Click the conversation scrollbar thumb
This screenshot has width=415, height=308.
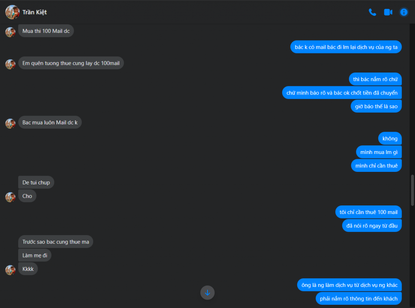point(412,190)
